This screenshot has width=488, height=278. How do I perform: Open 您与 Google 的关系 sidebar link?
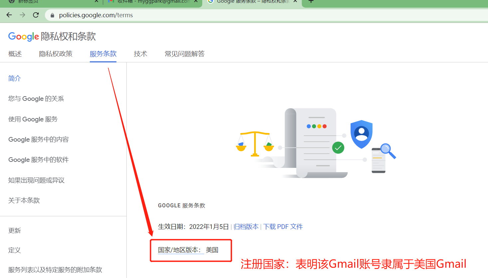point(36,99)
